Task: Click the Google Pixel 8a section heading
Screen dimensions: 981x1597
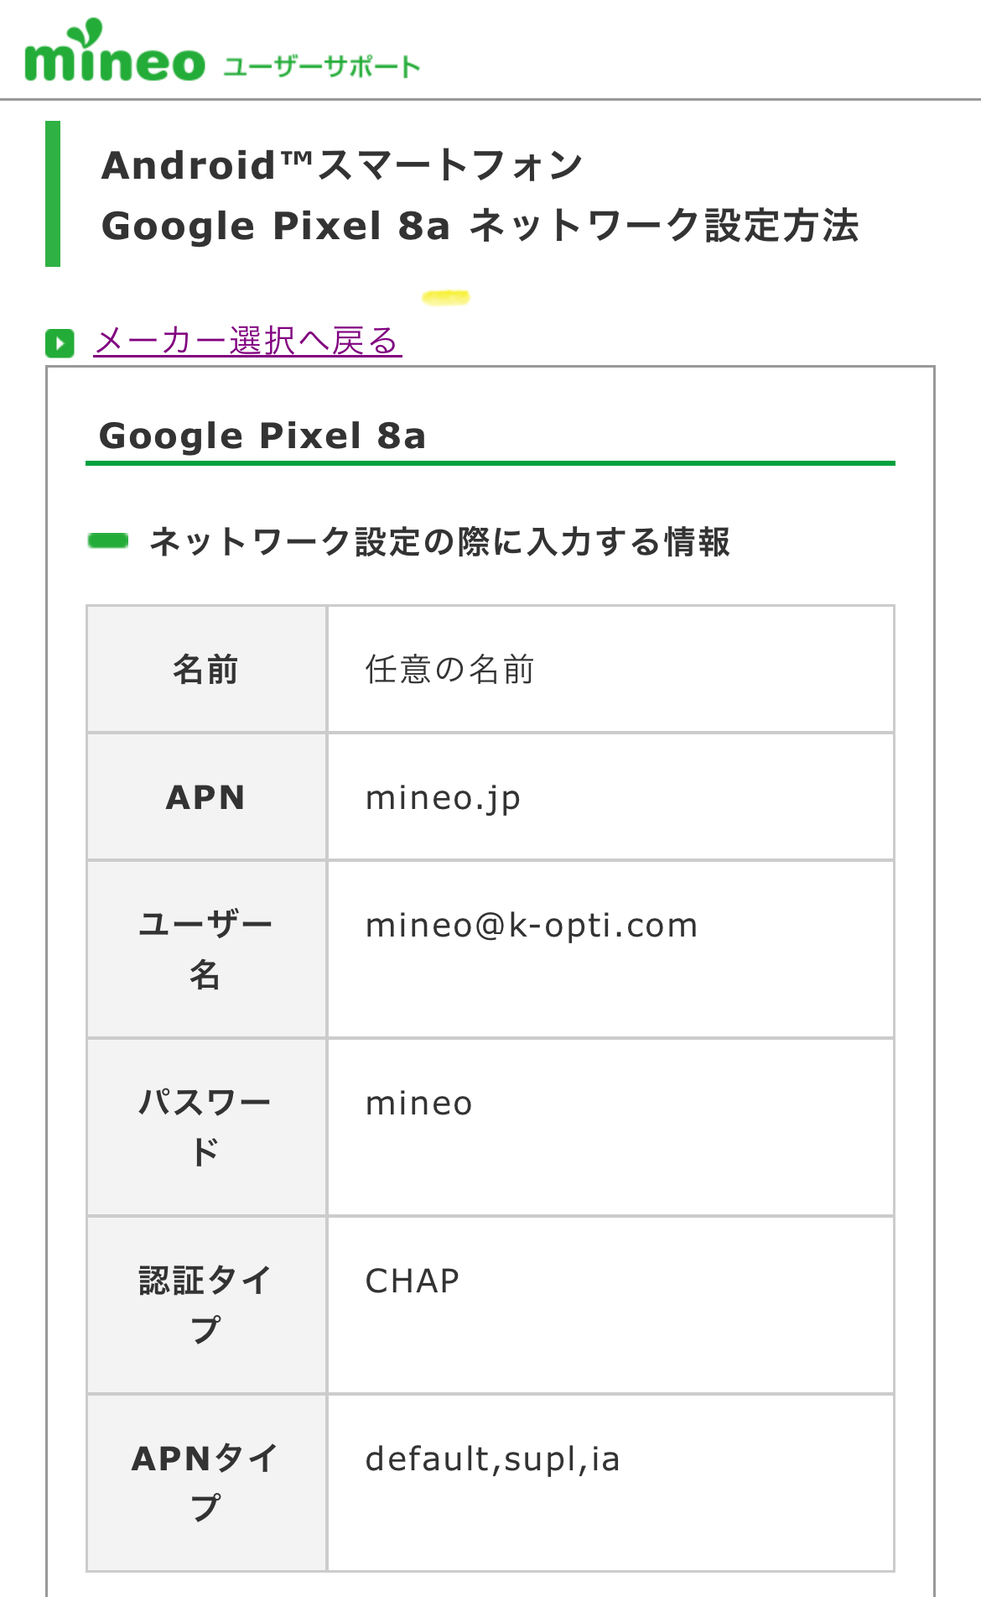Action: [262, 436]
